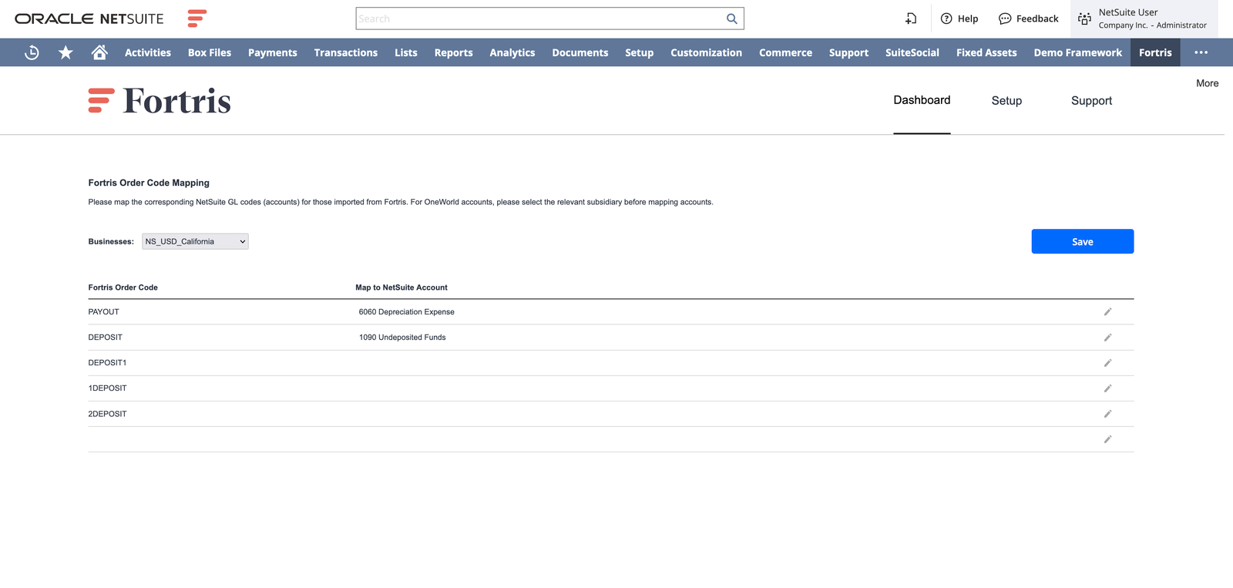
Task: Click the blue Save button
Action: click(1083, 241)
